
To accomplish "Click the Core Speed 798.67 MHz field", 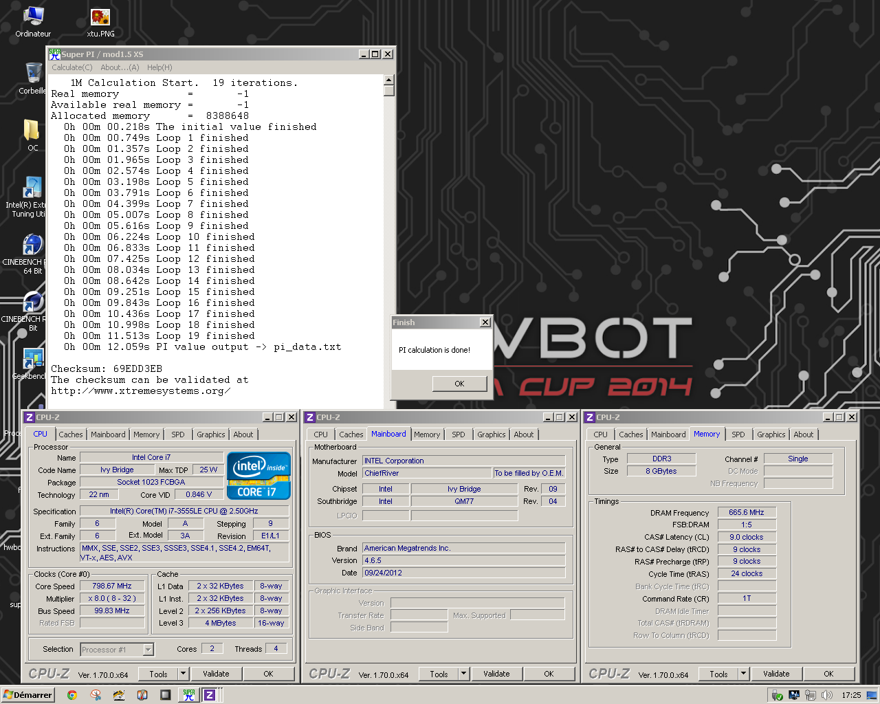I will pyautogui.click(x=112, y=586).
